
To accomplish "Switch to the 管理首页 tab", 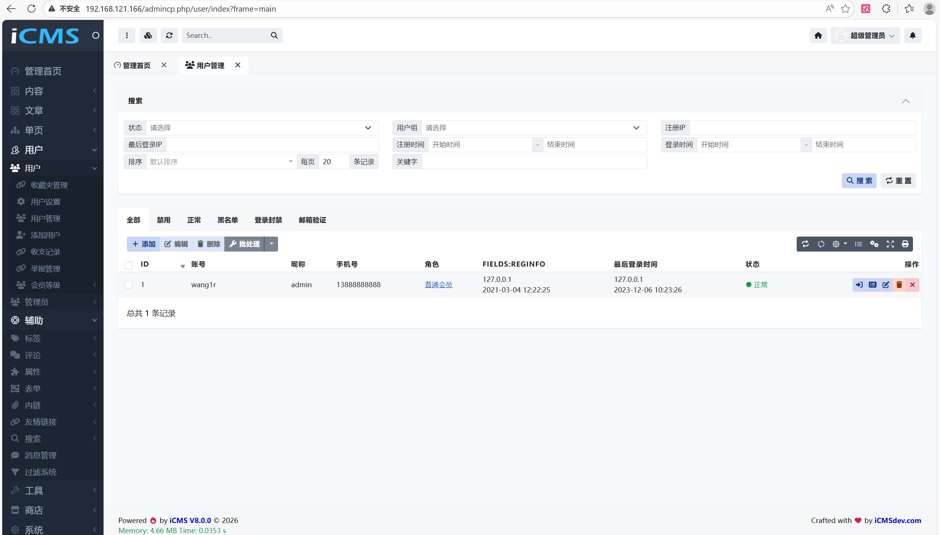I will coord(137,66).
